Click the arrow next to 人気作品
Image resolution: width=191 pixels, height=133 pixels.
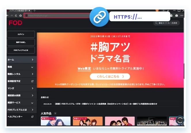click(x=55, y=113)
